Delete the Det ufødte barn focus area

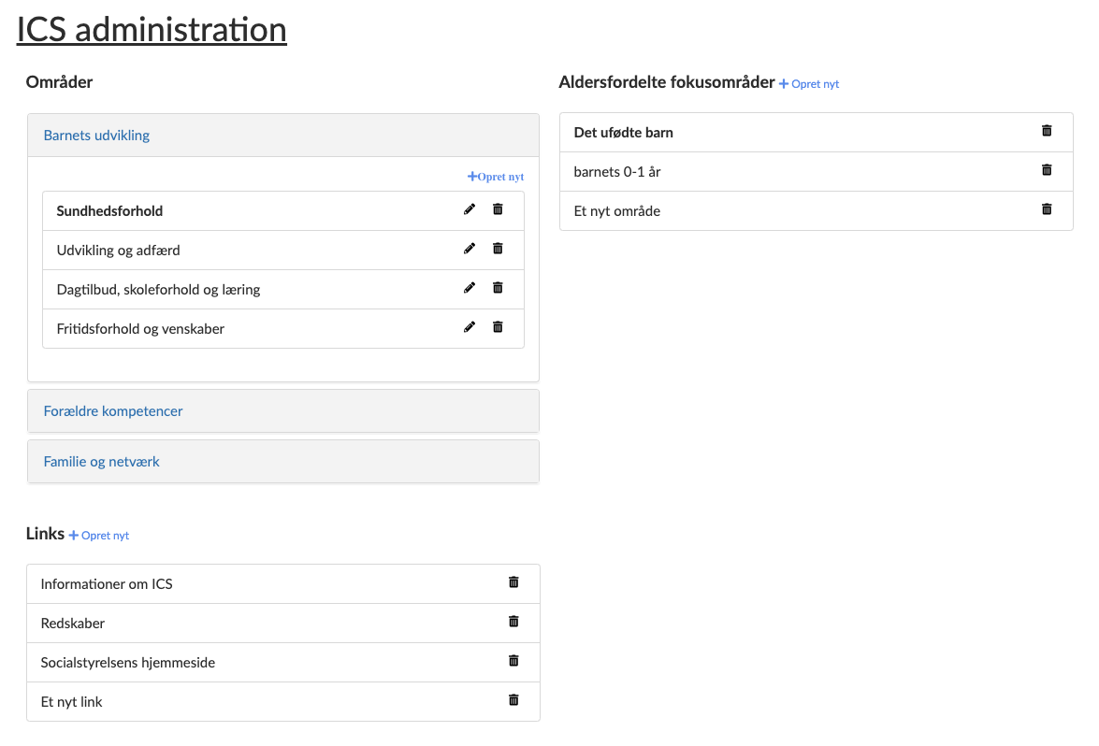(1047, 131)
